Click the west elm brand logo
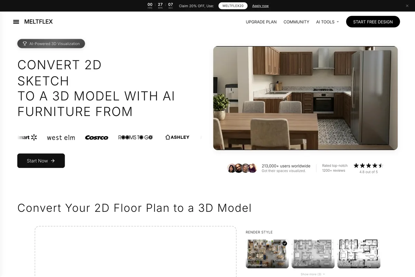 [x=61, y=137]
